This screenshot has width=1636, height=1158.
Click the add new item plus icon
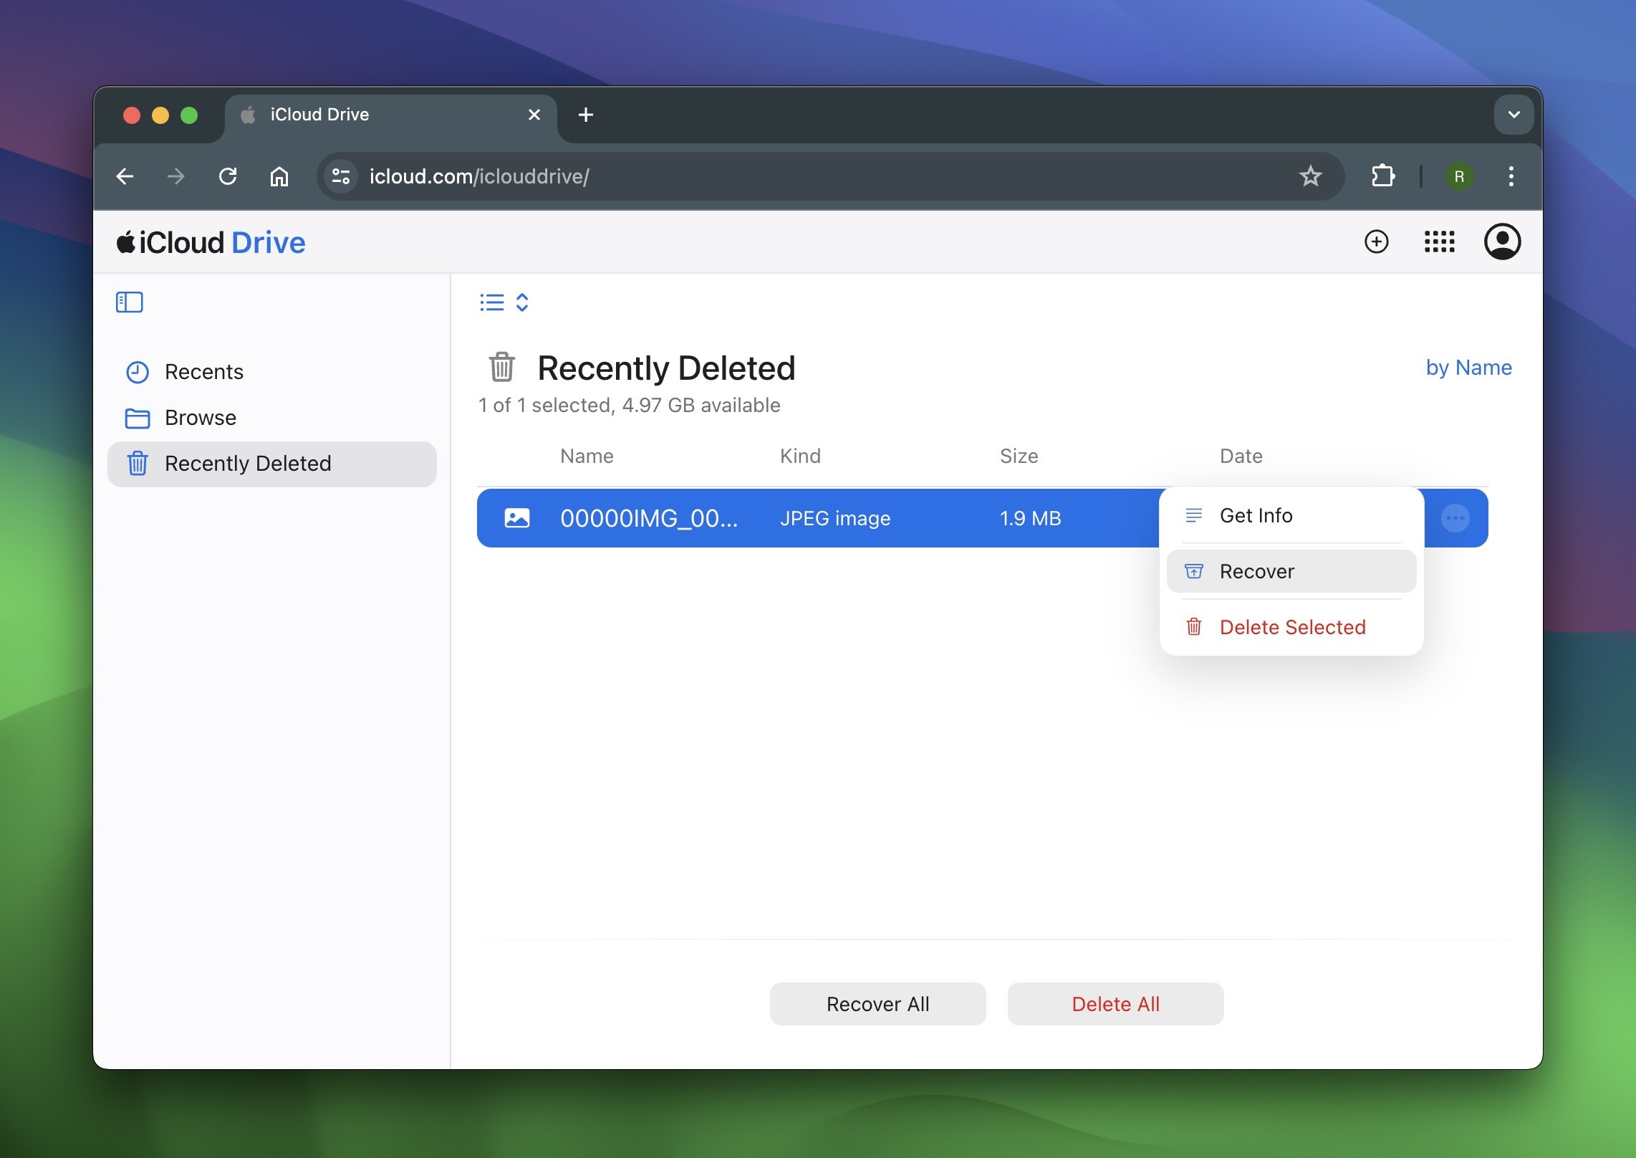click(1374, 241)
